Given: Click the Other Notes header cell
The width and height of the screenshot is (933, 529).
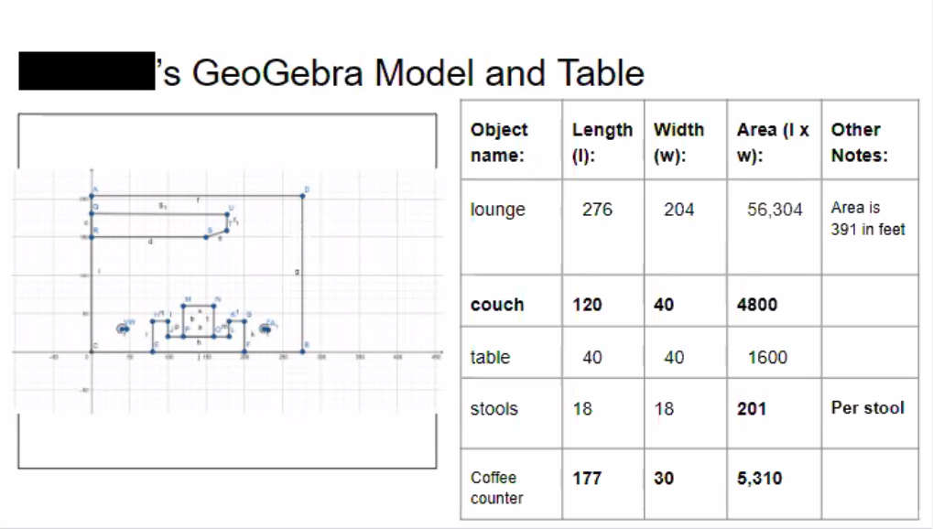Looking at the screenshot, I should pyautogui.click(x=870, y=140).
